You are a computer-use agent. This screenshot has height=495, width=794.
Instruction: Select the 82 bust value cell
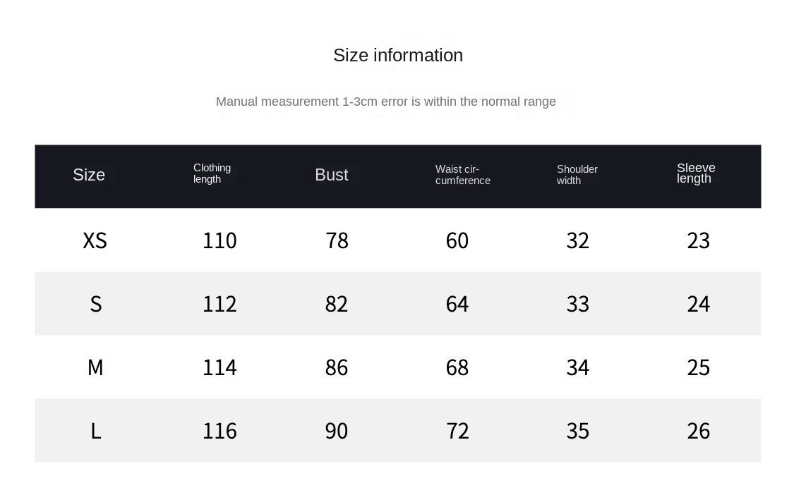tap(337, 304)
